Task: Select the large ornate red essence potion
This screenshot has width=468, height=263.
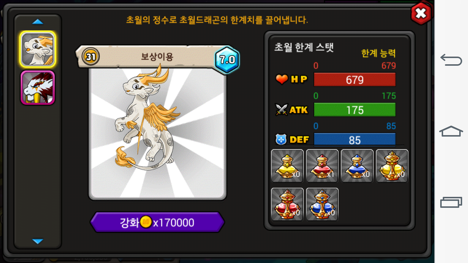Action: tap(287, 204)
